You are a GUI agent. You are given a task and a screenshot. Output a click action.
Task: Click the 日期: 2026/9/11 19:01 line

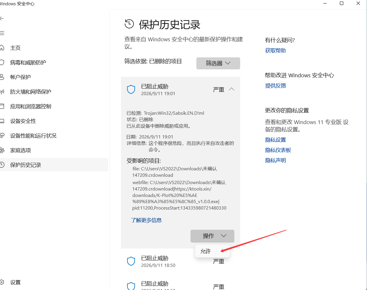coord(150,137)
